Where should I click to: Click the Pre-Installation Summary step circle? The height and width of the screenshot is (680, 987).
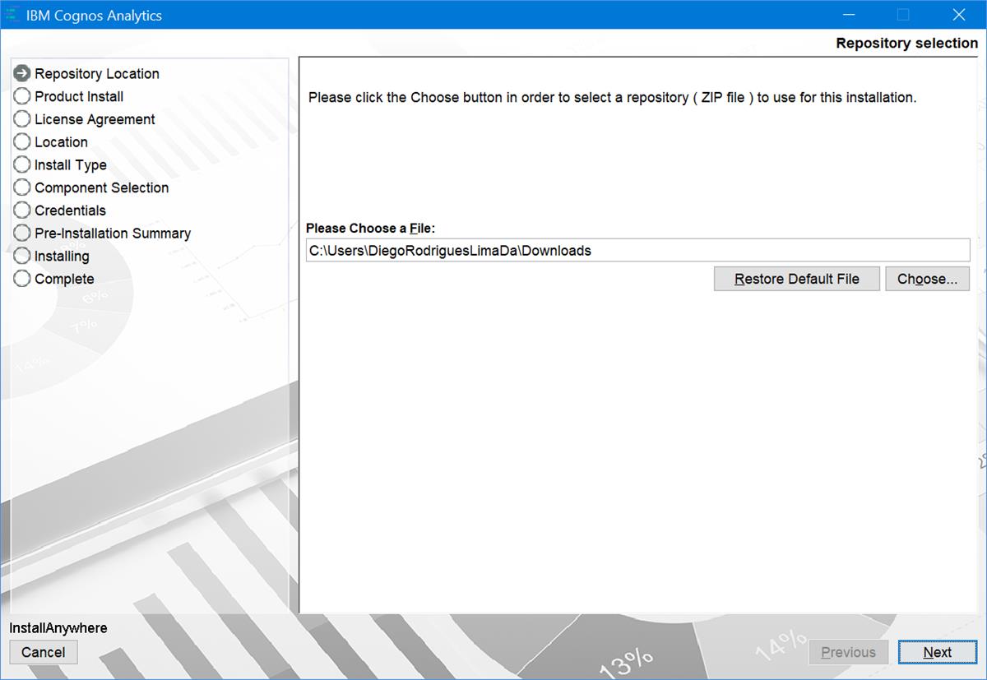point(22,234)
